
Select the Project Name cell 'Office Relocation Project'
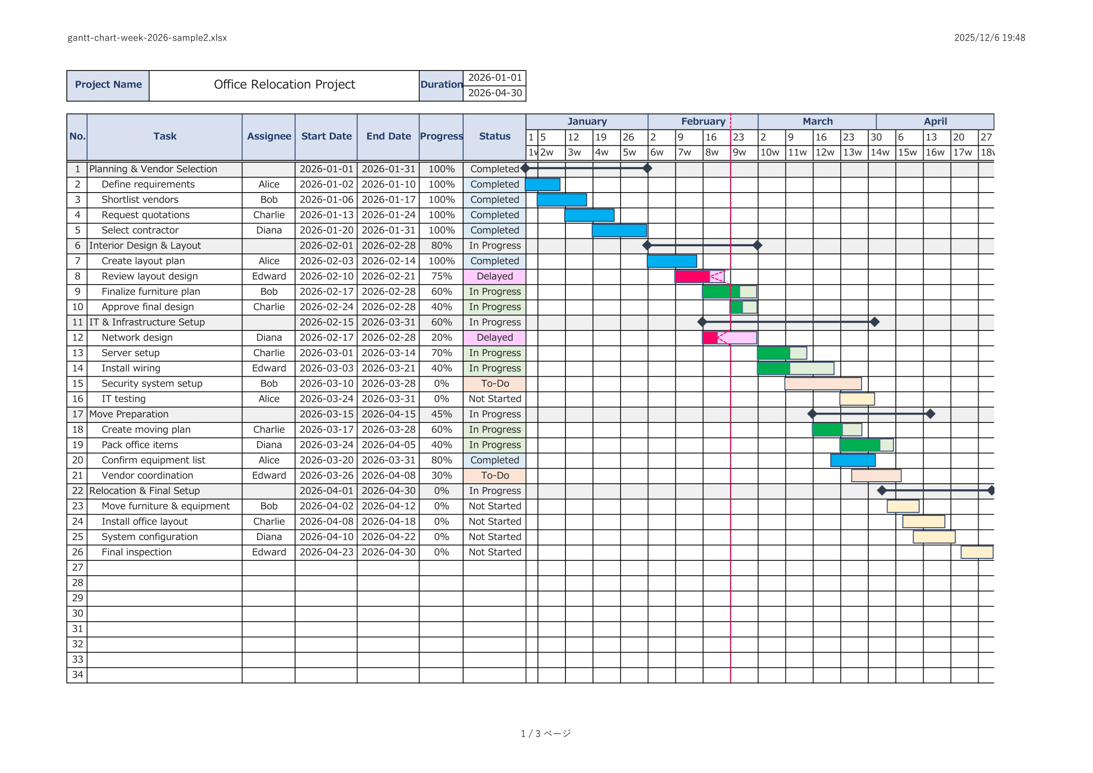pos(284,84)
